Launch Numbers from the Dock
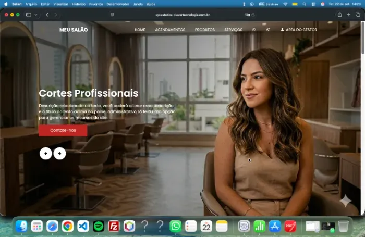This screenshot has height=237, width=365. pos(259,226)
